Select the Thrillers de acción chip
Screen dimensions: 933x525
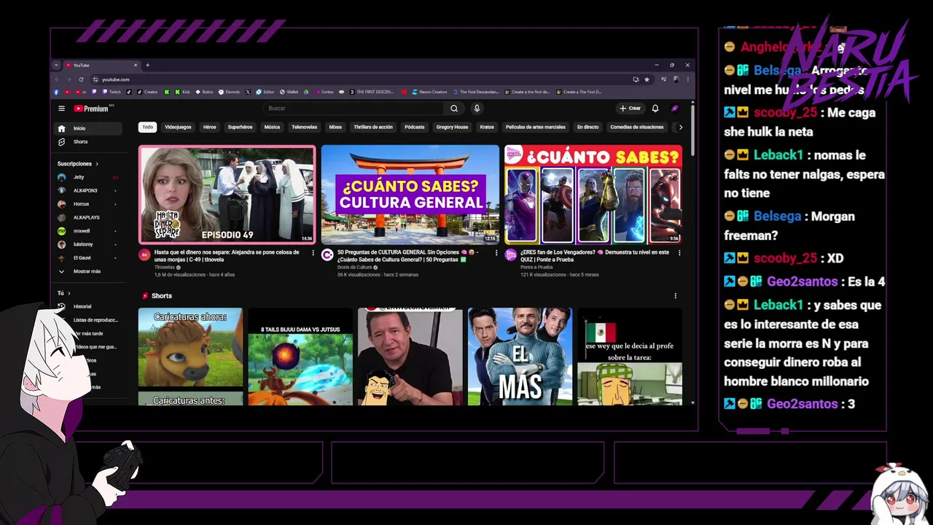tap(373, 127)
